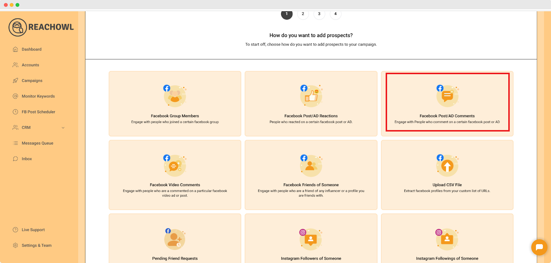This screenshot has height=263, width=551.
Task: Open Messages Queue page
Action: pyautogui.click(x=38, y=143)
